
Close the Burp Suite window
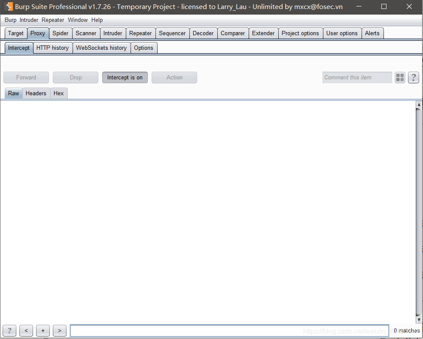409,6
